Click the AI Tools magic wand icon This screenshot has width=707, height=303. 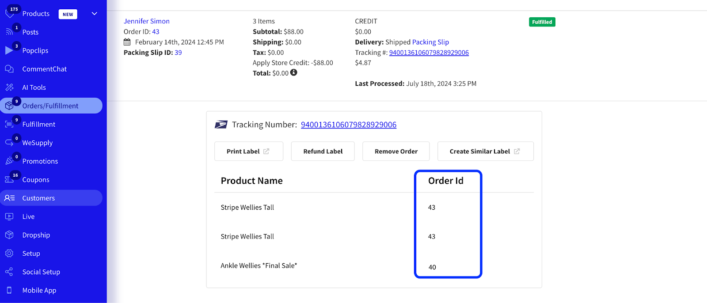(x=9, y=87)
